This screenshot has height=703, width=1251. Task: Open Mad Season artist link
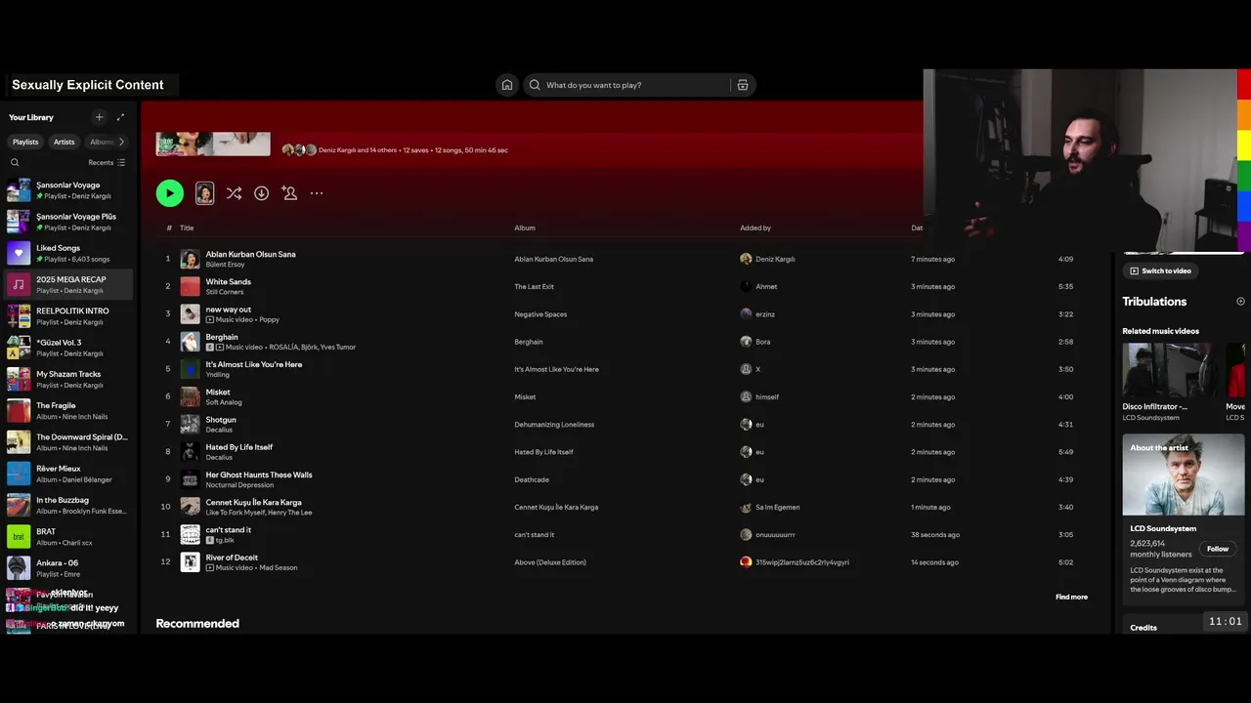(x=277, y=567)
